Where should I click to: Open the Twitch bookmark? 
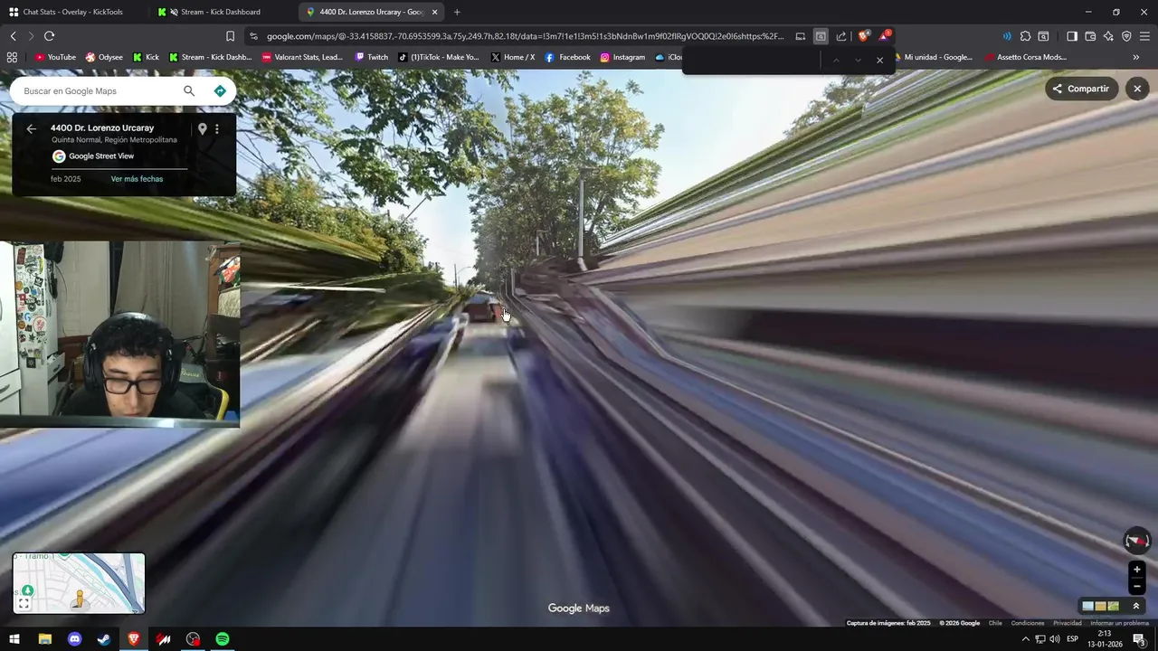point(371,57)
